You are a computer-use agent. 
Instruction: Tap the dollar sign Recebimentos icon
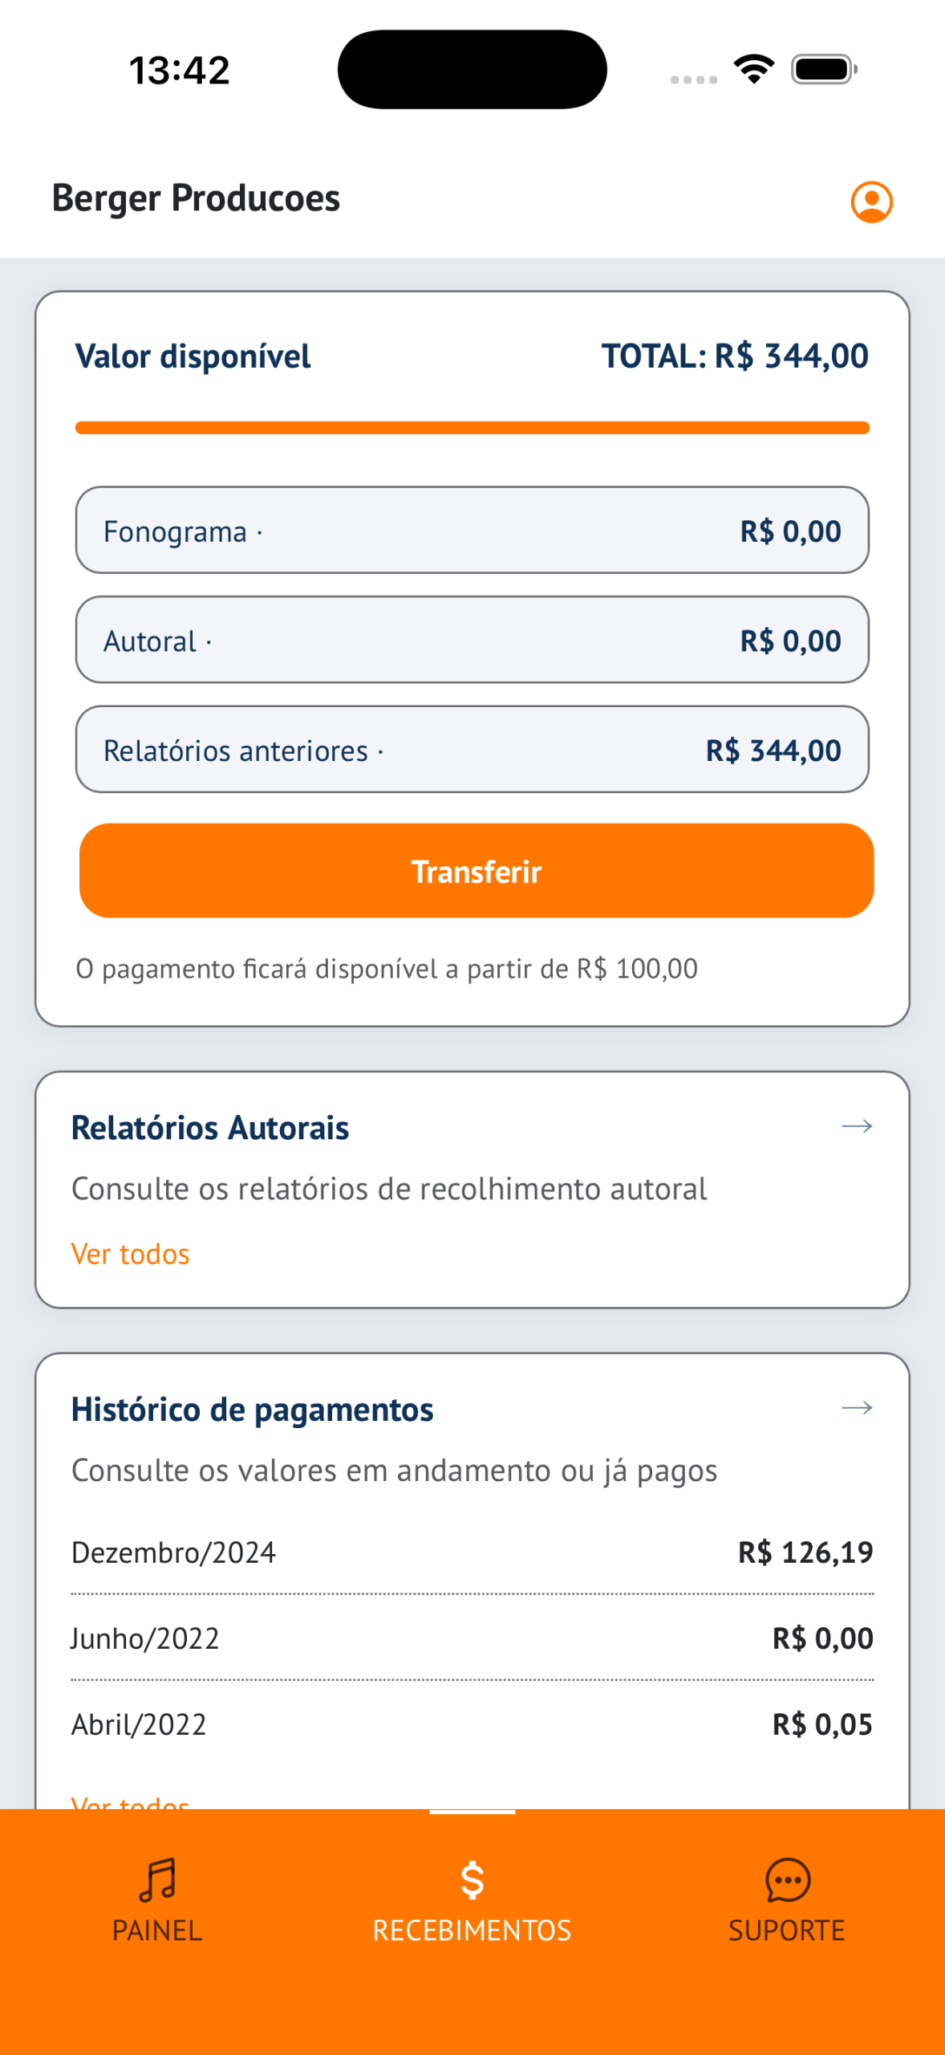472,1879
